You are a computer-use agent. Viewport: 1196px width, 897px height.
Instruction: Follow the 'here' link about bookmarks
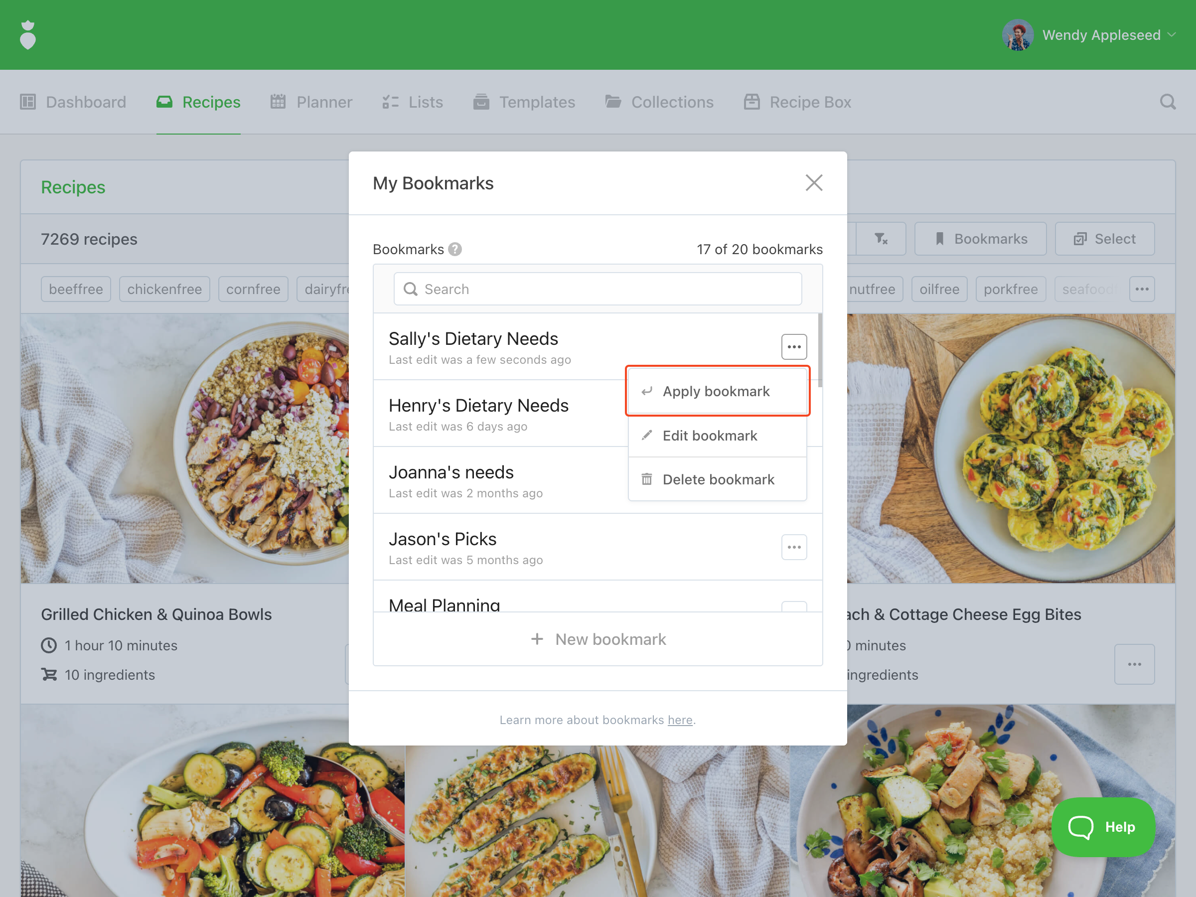pyautogui.click(x=680, y=720)
